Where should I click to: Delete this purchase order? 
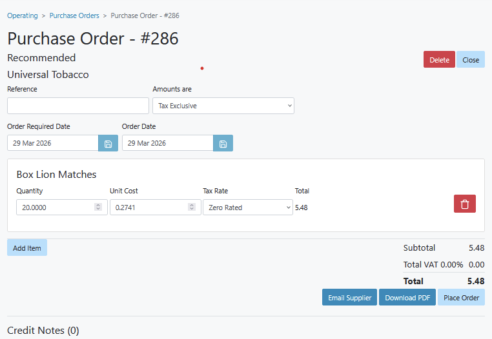pyautogui.click(x=439, y=59)
